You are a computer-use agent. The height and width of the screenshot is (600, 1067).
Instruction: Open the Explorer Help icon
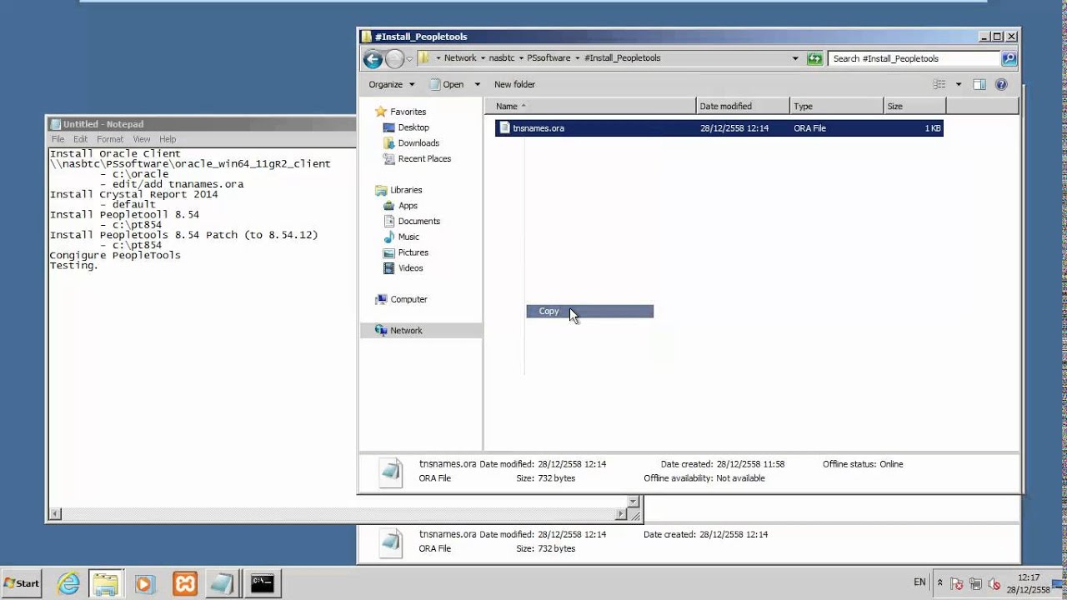coord(1001,84)
